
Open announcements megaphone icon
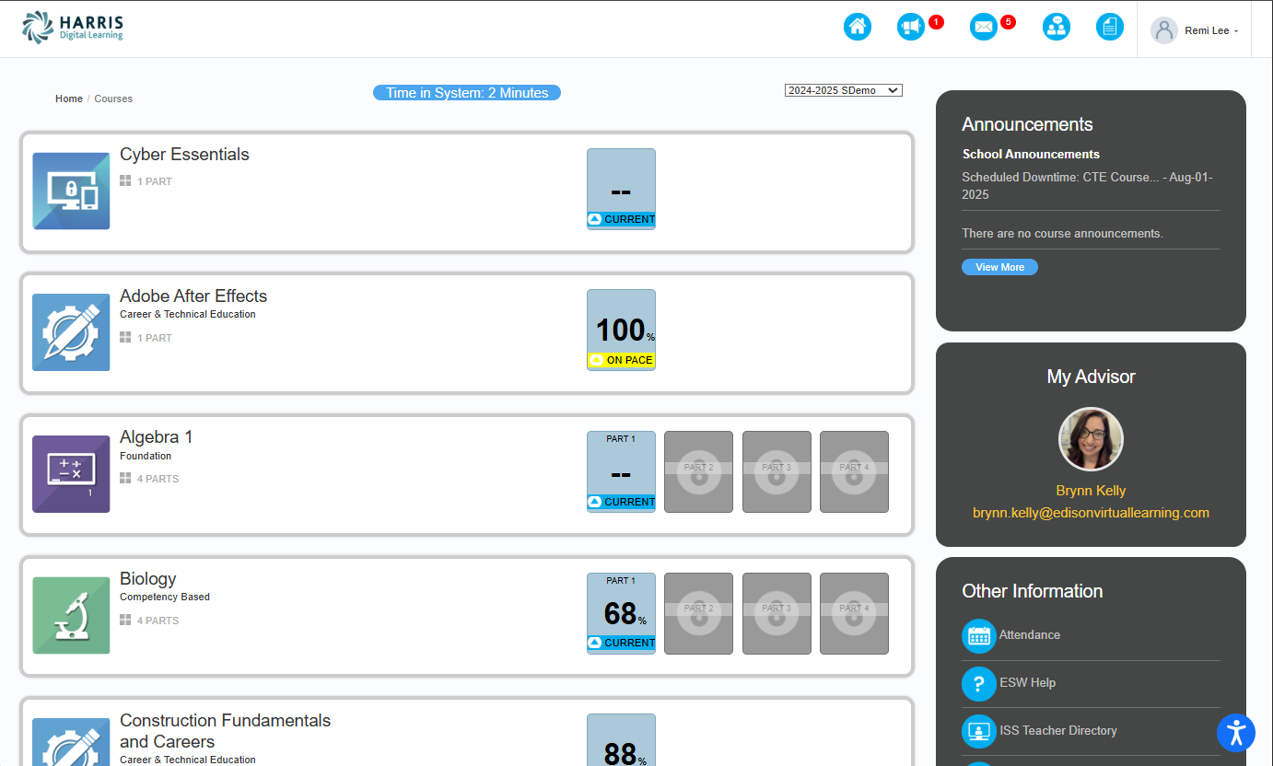point(910,27)
